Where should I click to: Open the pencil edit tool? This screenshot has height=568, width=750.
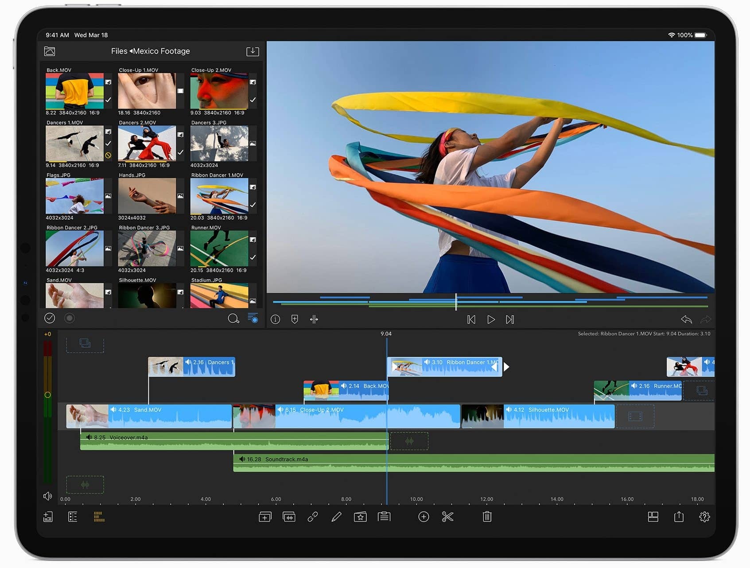(x=336, y=517)
